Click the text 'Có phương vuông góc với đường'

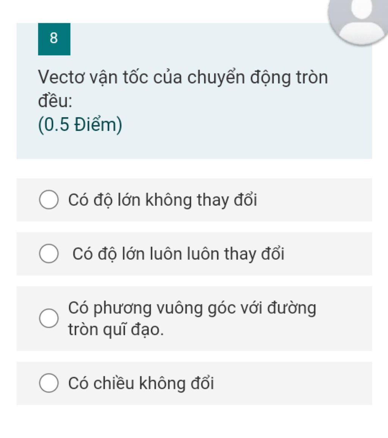coord(192,308)
